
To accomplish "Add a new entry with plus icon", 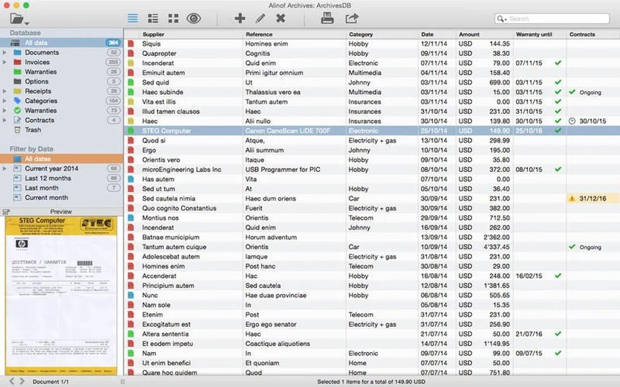I will click(240, 19).
